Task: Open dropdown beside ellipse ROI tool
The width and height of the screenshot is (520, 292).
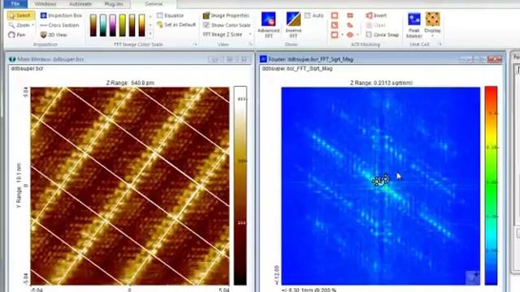Action: coord(357,35)
